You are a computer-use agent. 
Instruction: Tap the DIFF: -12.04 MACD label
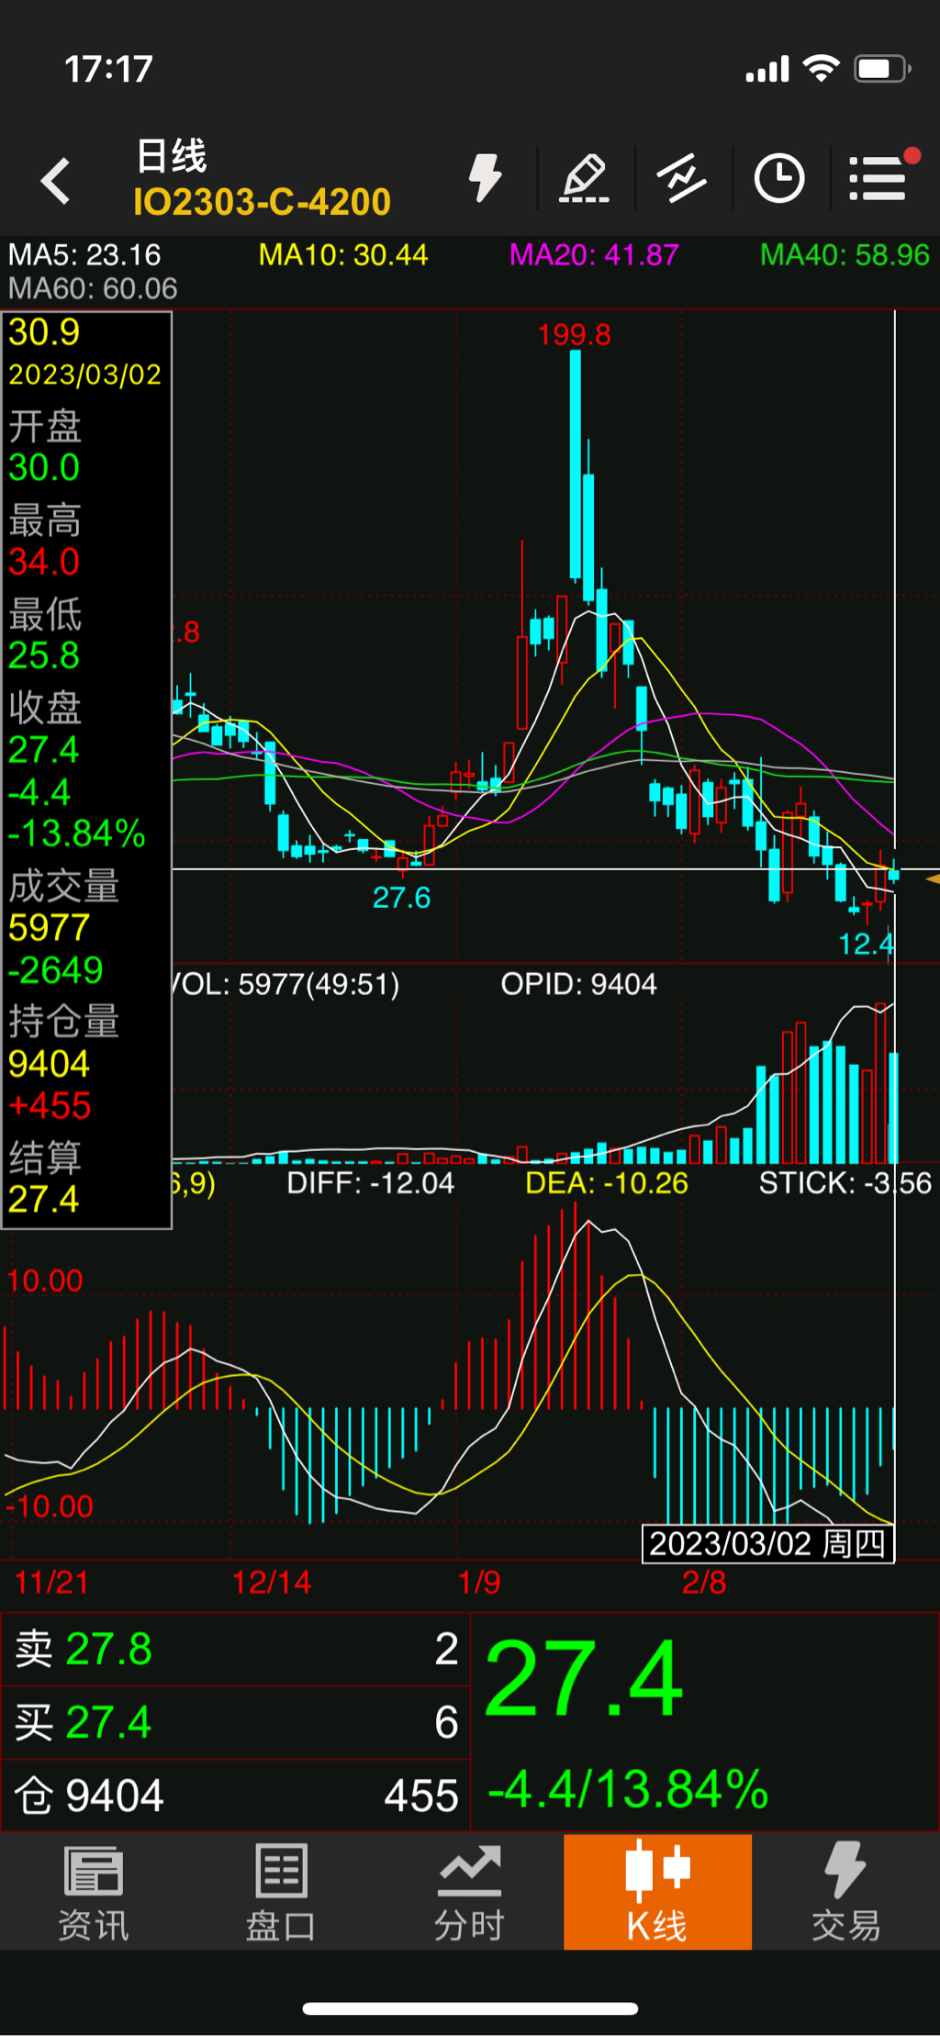371,1182
